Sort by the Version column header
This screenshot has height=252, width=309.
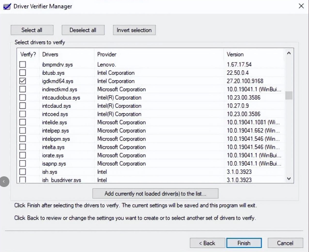(x=254, y=54)
